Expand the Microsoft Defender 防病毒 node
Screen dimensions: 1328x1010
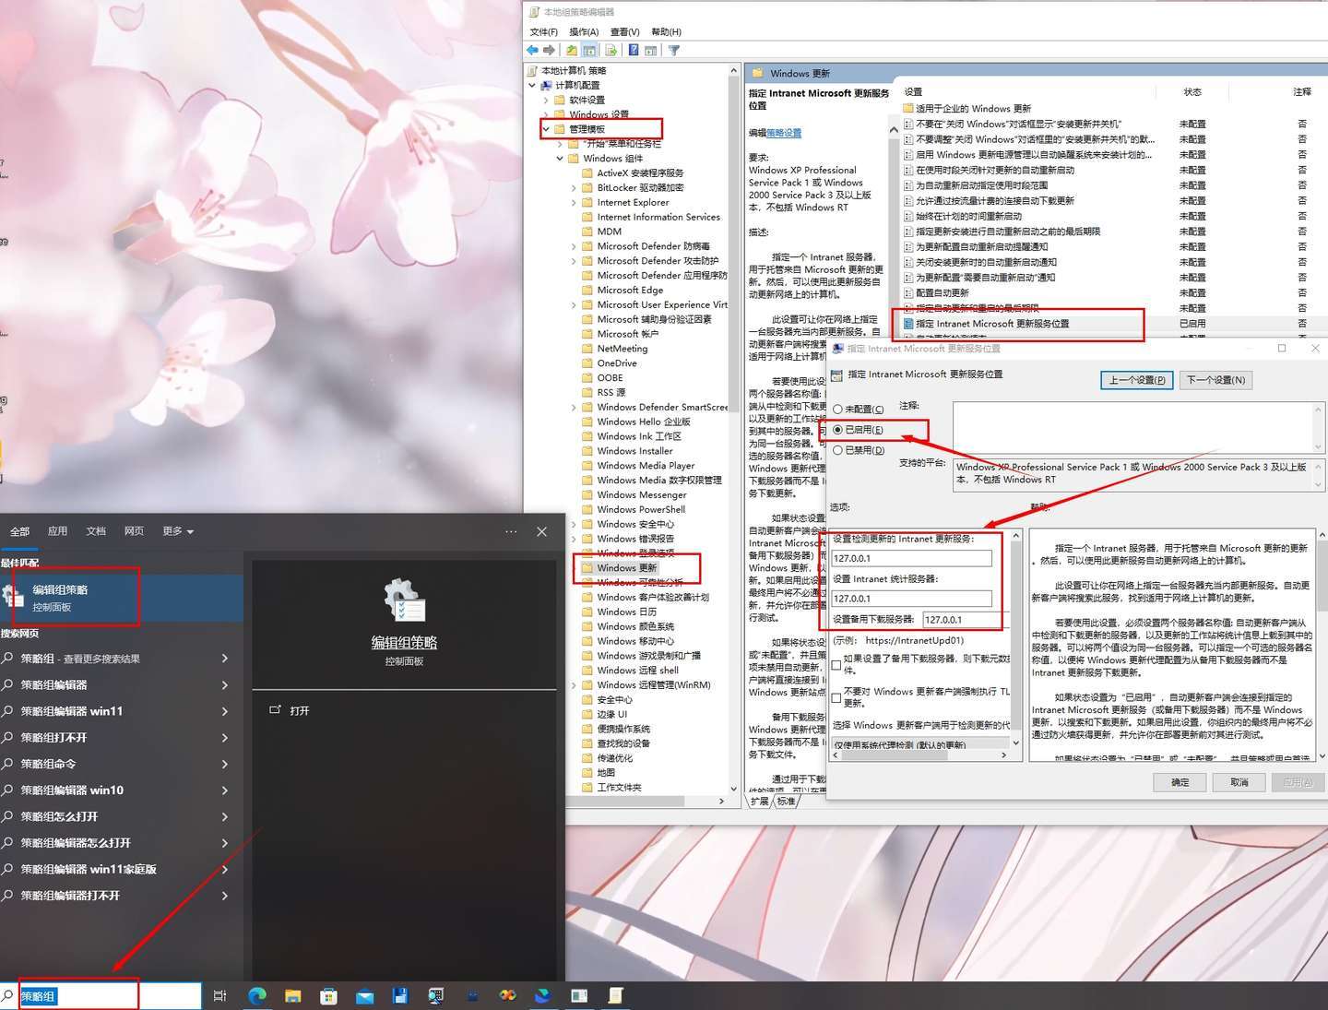click(x=574, y=246)
